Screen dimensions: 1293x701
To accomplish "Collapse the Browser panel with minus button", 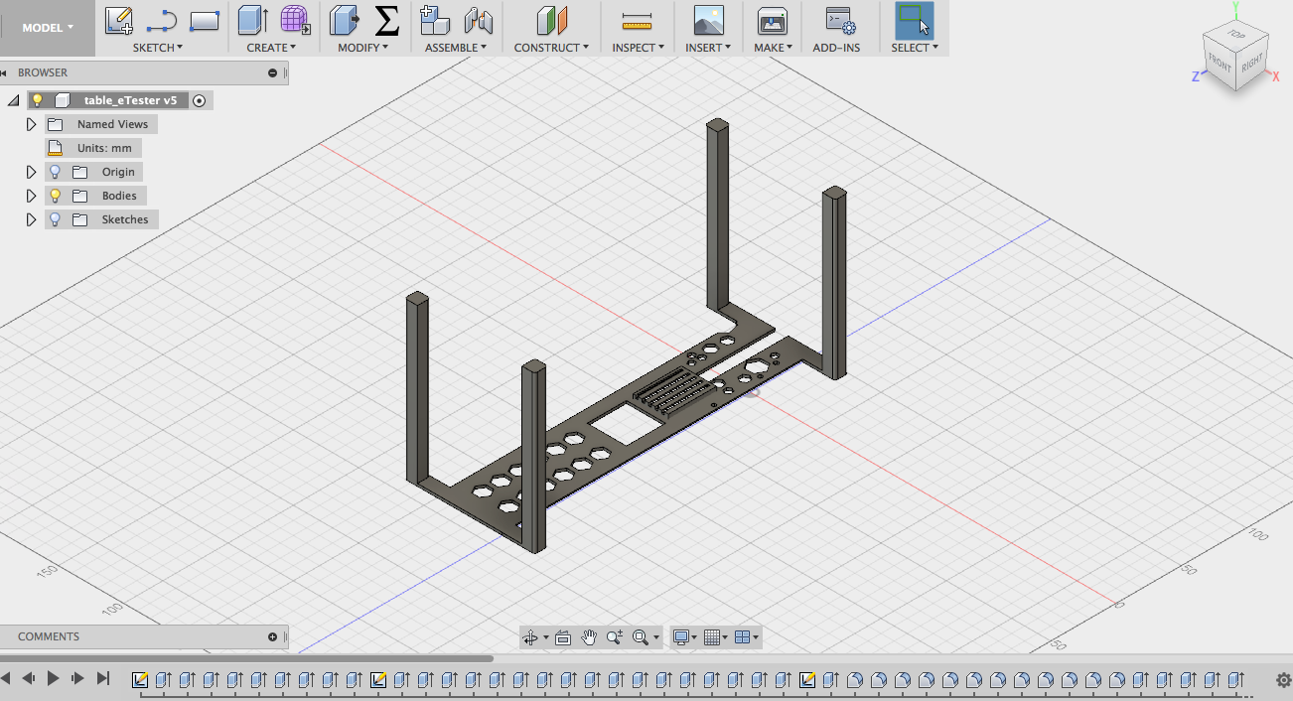I will click(x=273, y=72).
